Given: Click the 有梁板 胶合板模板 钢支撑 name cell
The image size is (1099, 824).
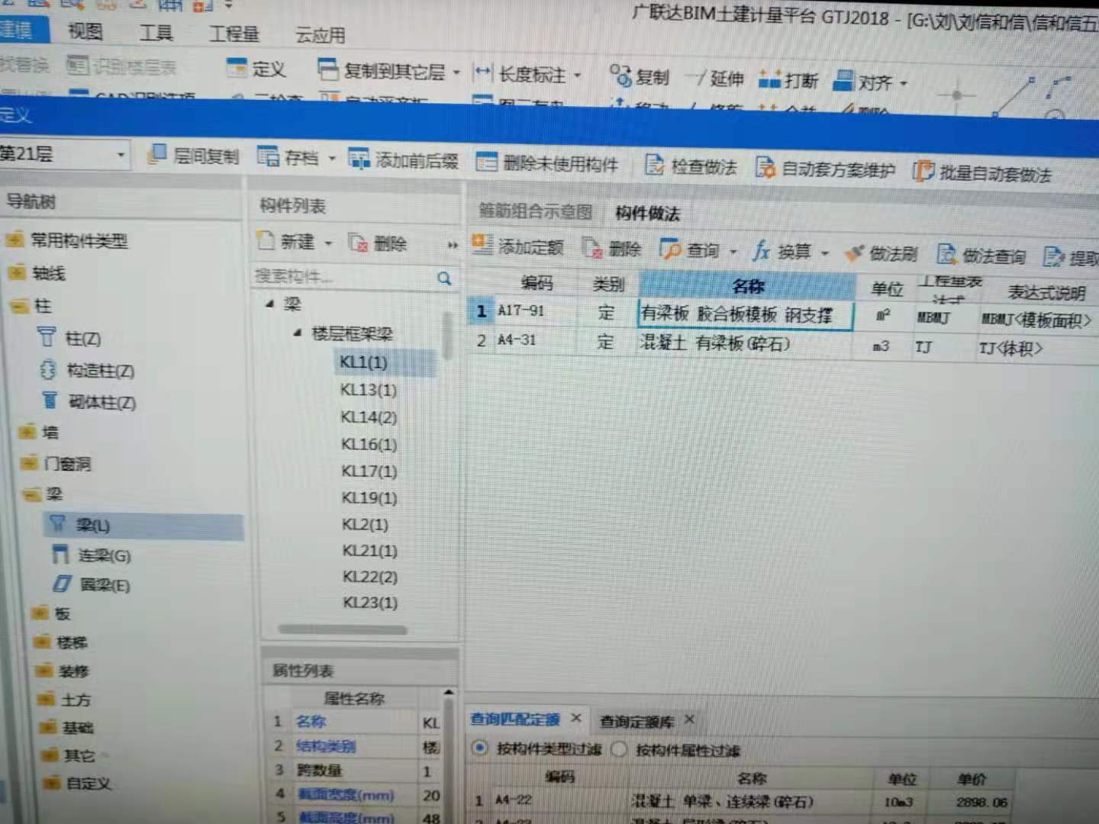Looking at the screenshot, I should (x=746, y=314).
